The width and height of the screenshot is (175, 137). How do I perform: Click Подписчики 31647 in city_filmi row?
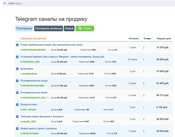point(81,121)
